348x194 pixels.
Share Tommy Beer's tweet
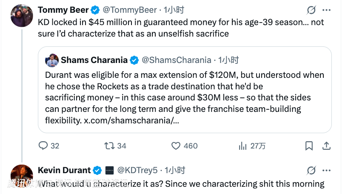[x=326, y=146]
